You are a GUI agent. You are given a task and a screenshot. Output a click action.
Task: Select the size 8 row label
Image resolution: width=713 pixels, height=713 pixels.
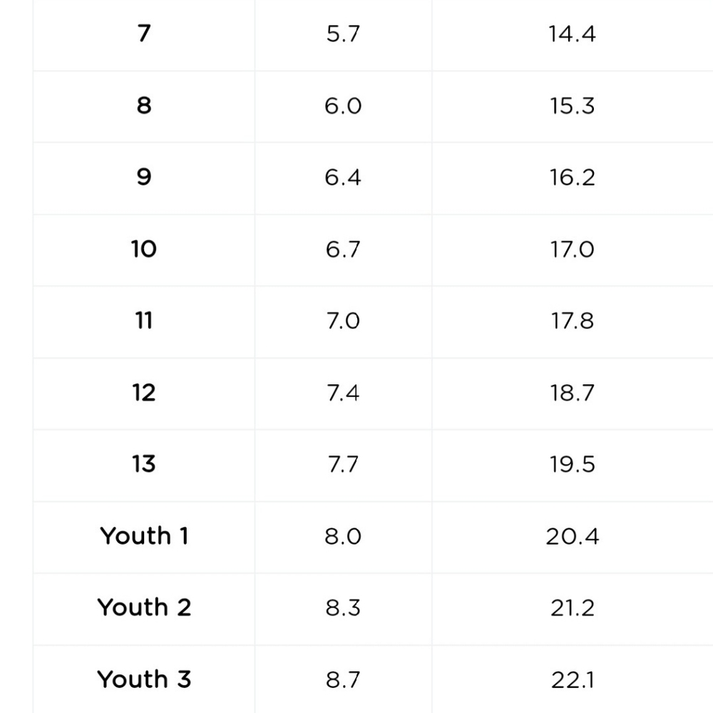click(144, 106)
